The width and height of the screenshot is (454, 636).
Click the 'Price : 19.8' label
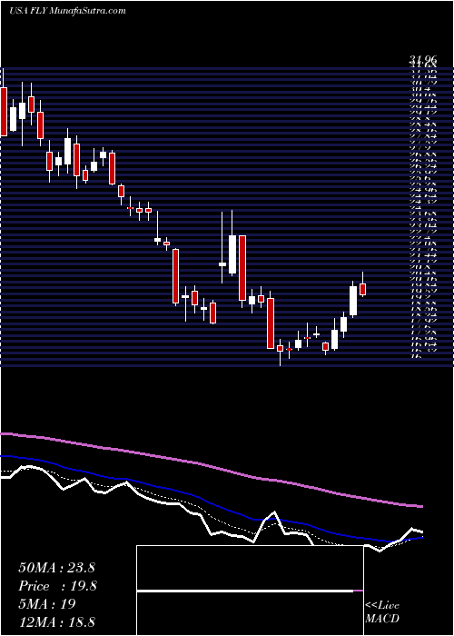pos(57,586)
